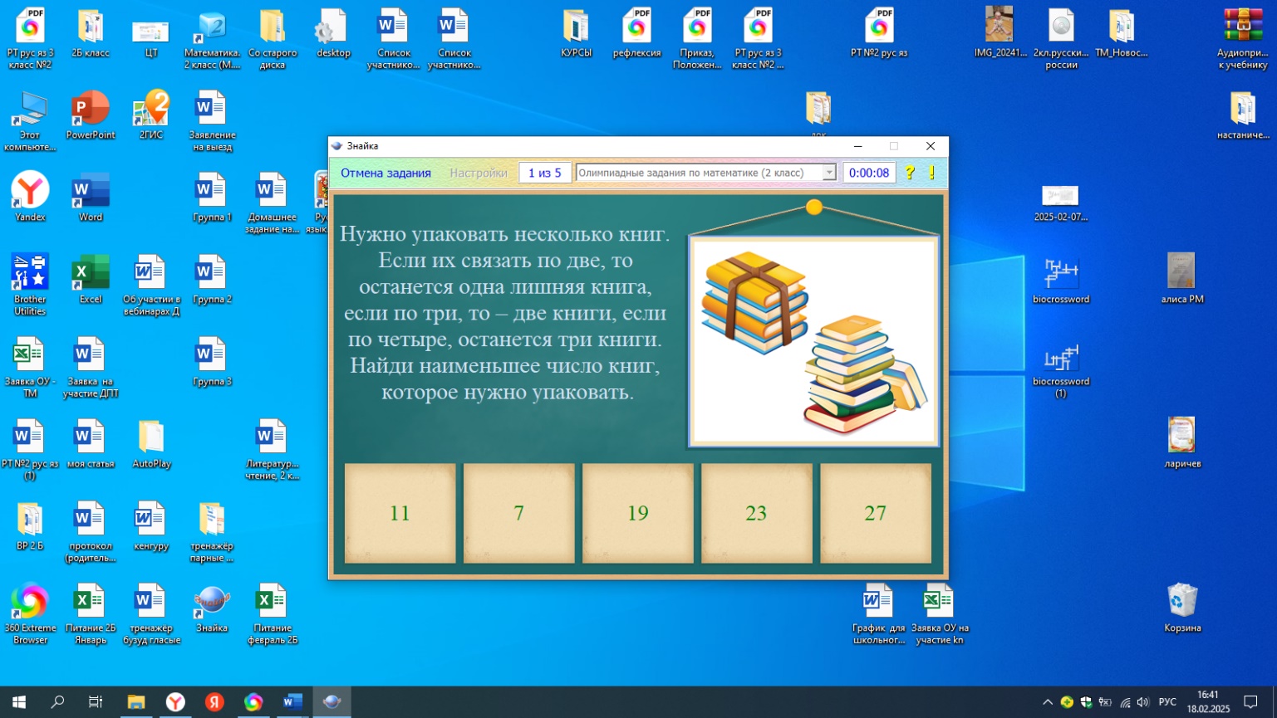
Task: Click Отмена задания to cancel the task
Action: 386,173
